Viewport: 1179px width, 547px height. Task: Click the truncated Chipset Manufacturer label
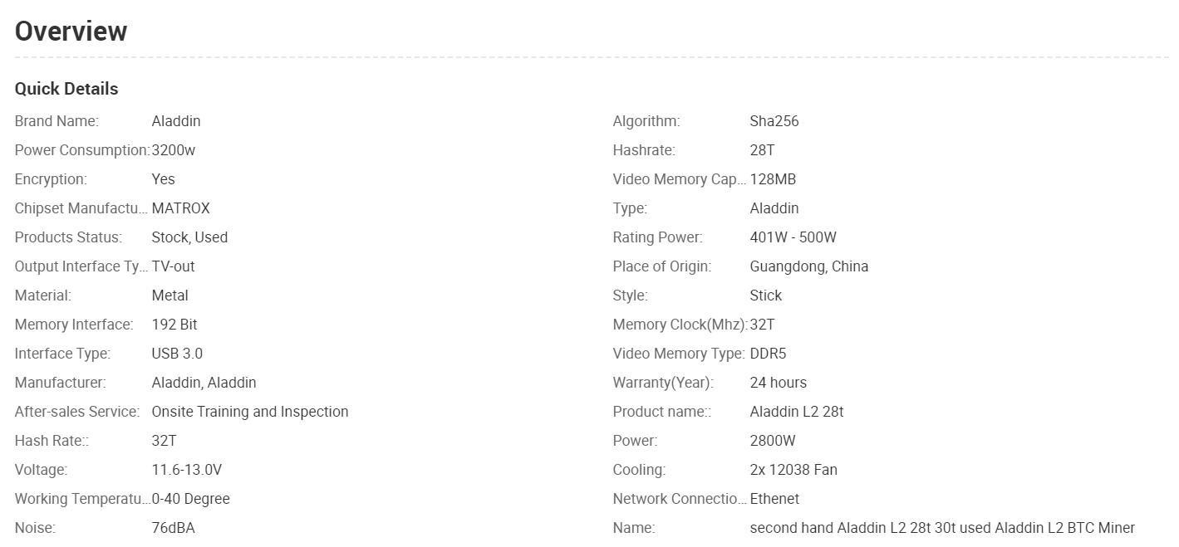click(81, 208)
